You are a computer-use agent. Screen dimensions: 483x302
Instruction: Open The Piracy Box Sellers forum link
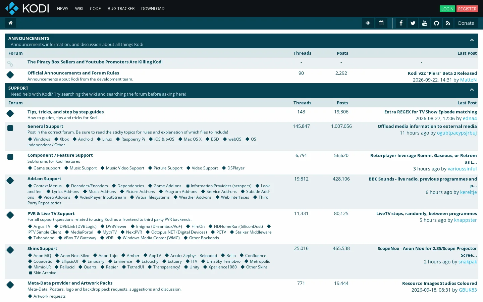[x=95, y=62]
